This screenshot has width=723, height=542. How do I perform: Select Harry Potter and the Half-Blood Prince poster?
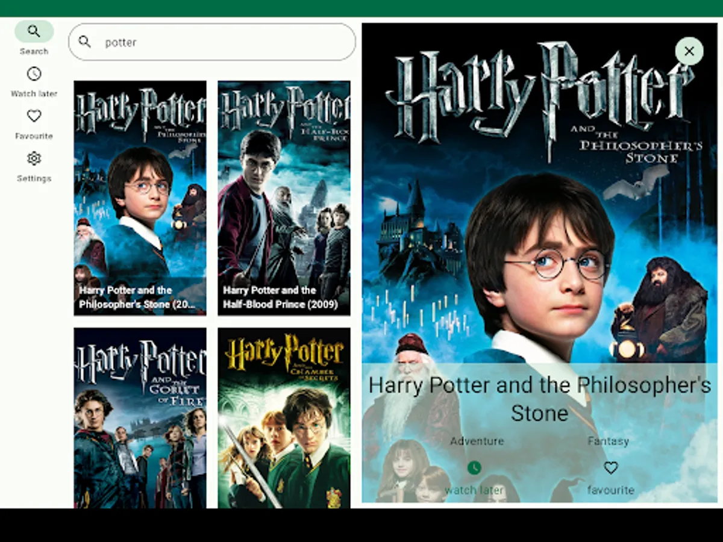pyautogui.click(x=284, y=198)
